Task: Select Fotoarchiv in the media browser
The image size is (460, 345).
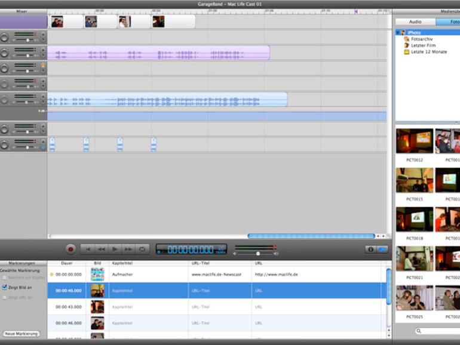Action: click(422, 39)
